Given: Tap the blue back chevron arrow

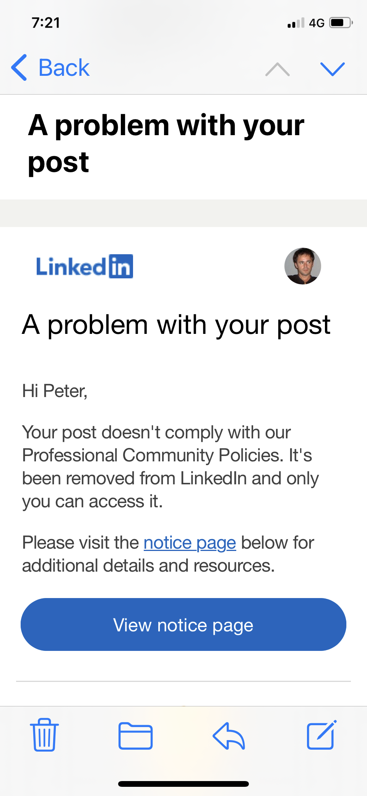Looking at the screenshot, I should (19, 68).
